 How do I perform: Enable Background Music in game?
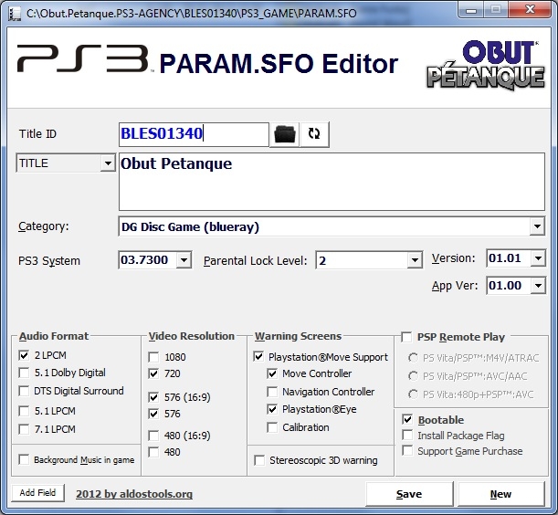24,459
